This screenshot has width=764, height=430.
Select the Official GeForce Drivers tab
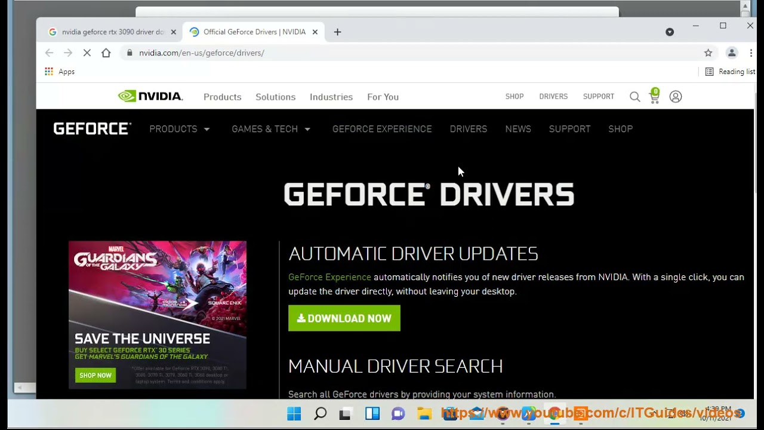click(x=254, y=32)
